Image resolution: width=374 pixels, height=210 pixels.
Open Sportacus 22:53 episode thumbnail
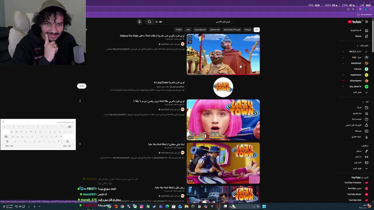pyautogui.click(x=223, y=163)
